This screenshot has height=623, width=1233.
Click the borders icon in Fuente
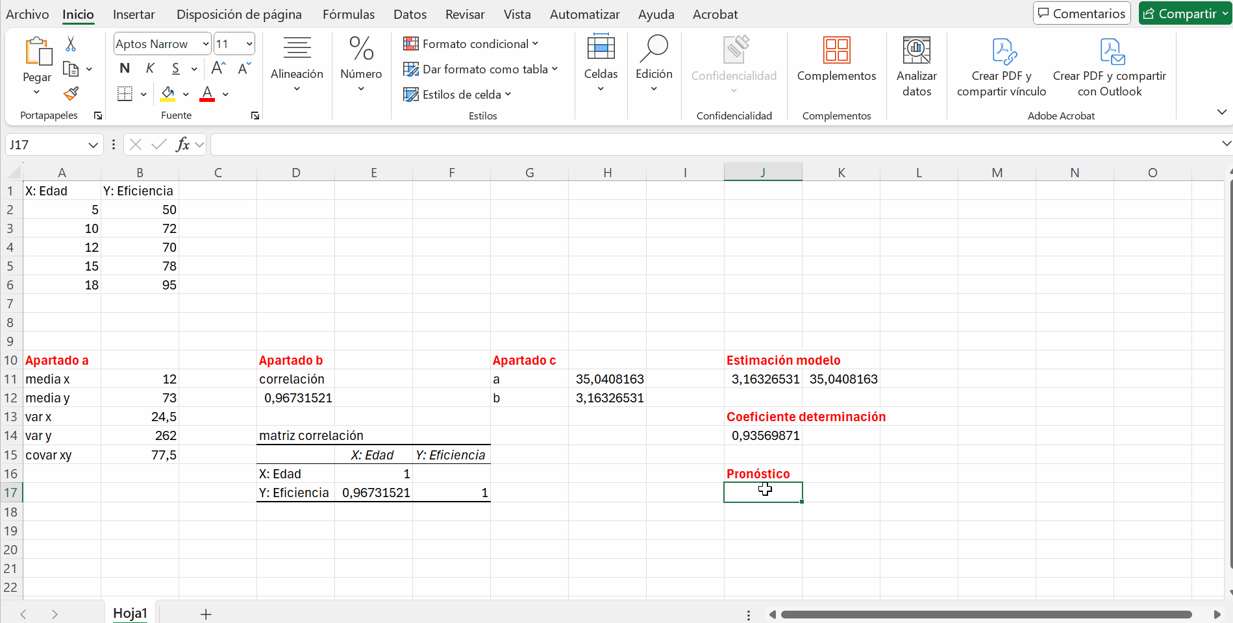pyautogui.click(x=125, y=94)
